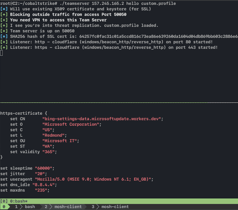Click the teamserver command line at the prompt
Image resolution: width=238 pixels, height=210 pixels.
tap(88, 3)
